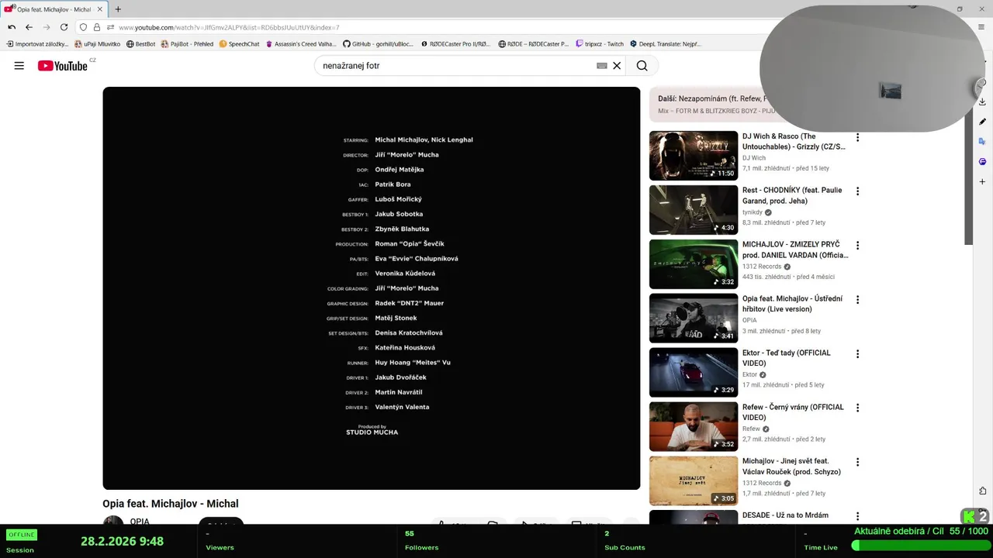Click title 'Ektor - Teď tady (OFFICIAL VIDEO)'

pos(787,358)
